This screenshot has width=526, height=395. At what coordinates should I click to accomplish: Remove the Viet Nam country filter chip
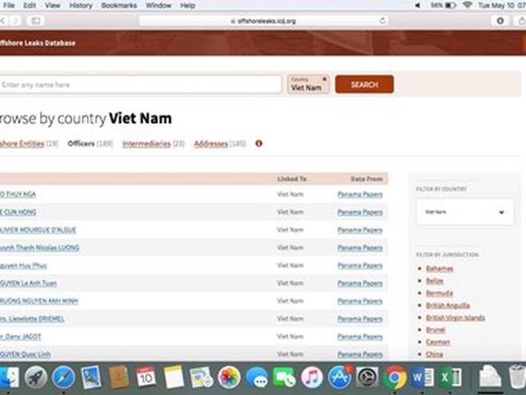tap(324, 79)
